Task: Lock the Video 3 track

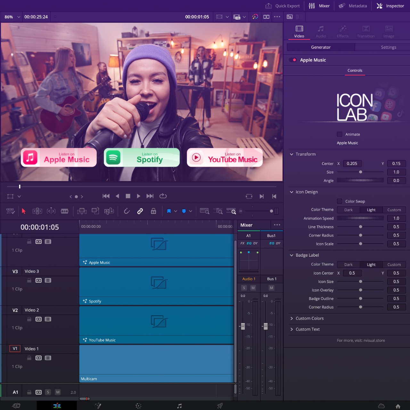Action: coord(29,280)
